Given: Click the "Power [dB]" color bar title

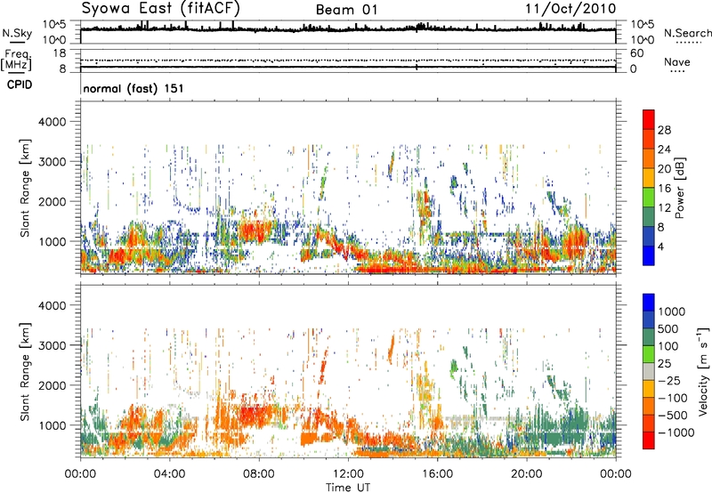Looking at the screenshot, I should (679, 188).
